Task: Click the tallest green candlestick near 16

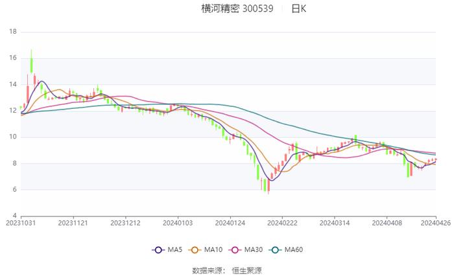Action: tap(31, 62)
